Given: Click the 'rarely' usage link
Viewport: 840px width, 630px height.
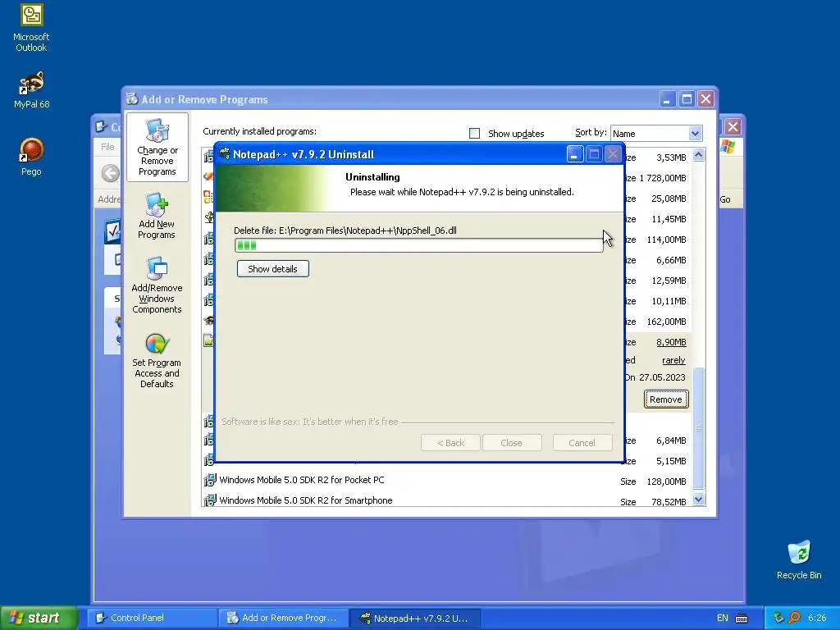Looking at the screenshot, I should coord(673,361).
